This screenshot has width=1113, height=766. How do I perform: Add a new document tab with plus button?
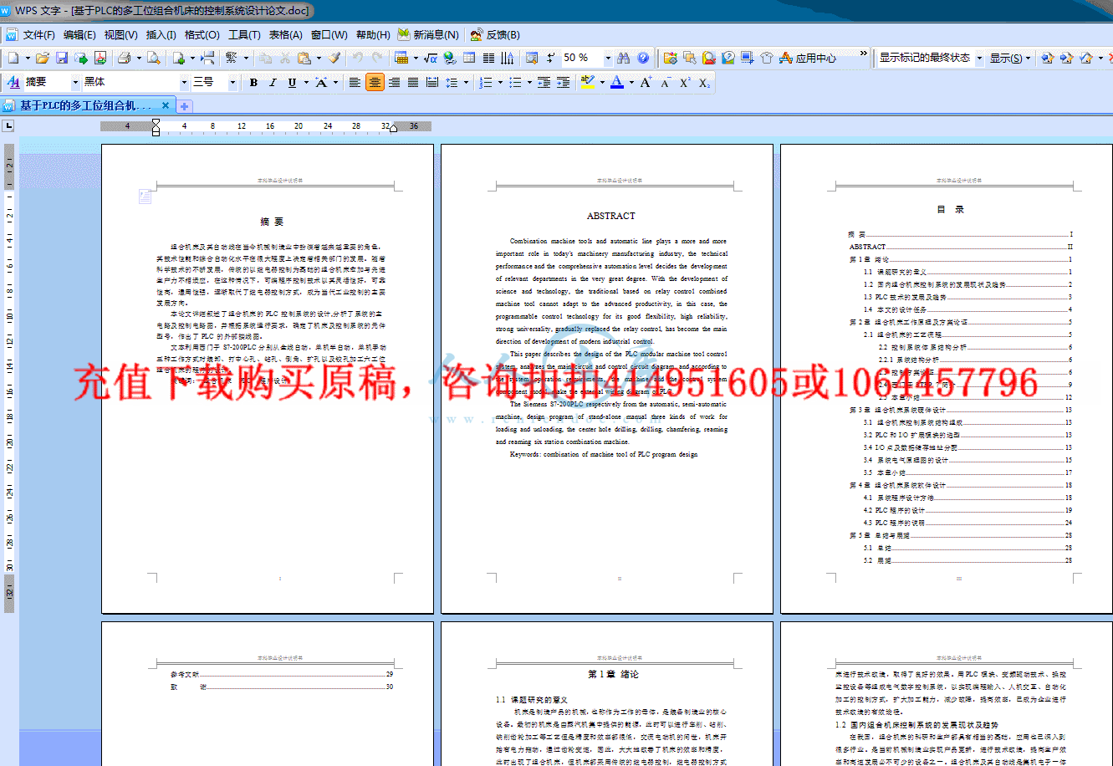[x=185, y=106]
